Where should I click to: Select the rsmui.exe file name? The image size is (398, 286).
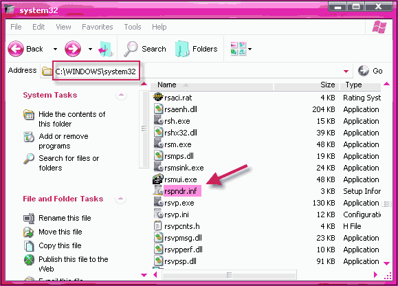point(181,179)
